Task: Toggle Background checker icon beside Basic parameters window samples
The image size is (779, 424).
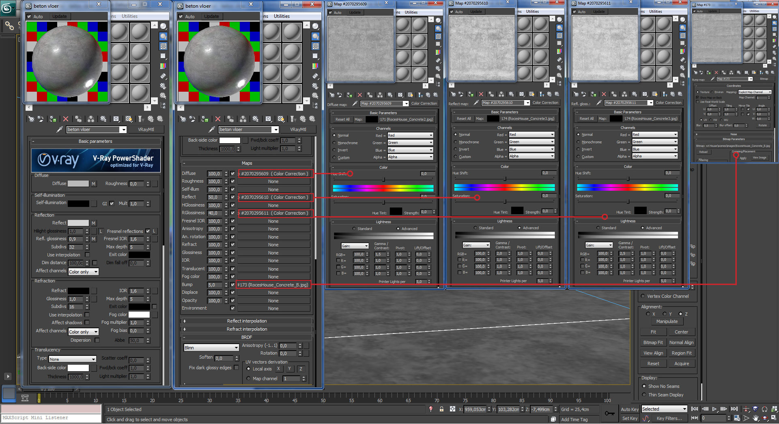Action: [163, 46]
